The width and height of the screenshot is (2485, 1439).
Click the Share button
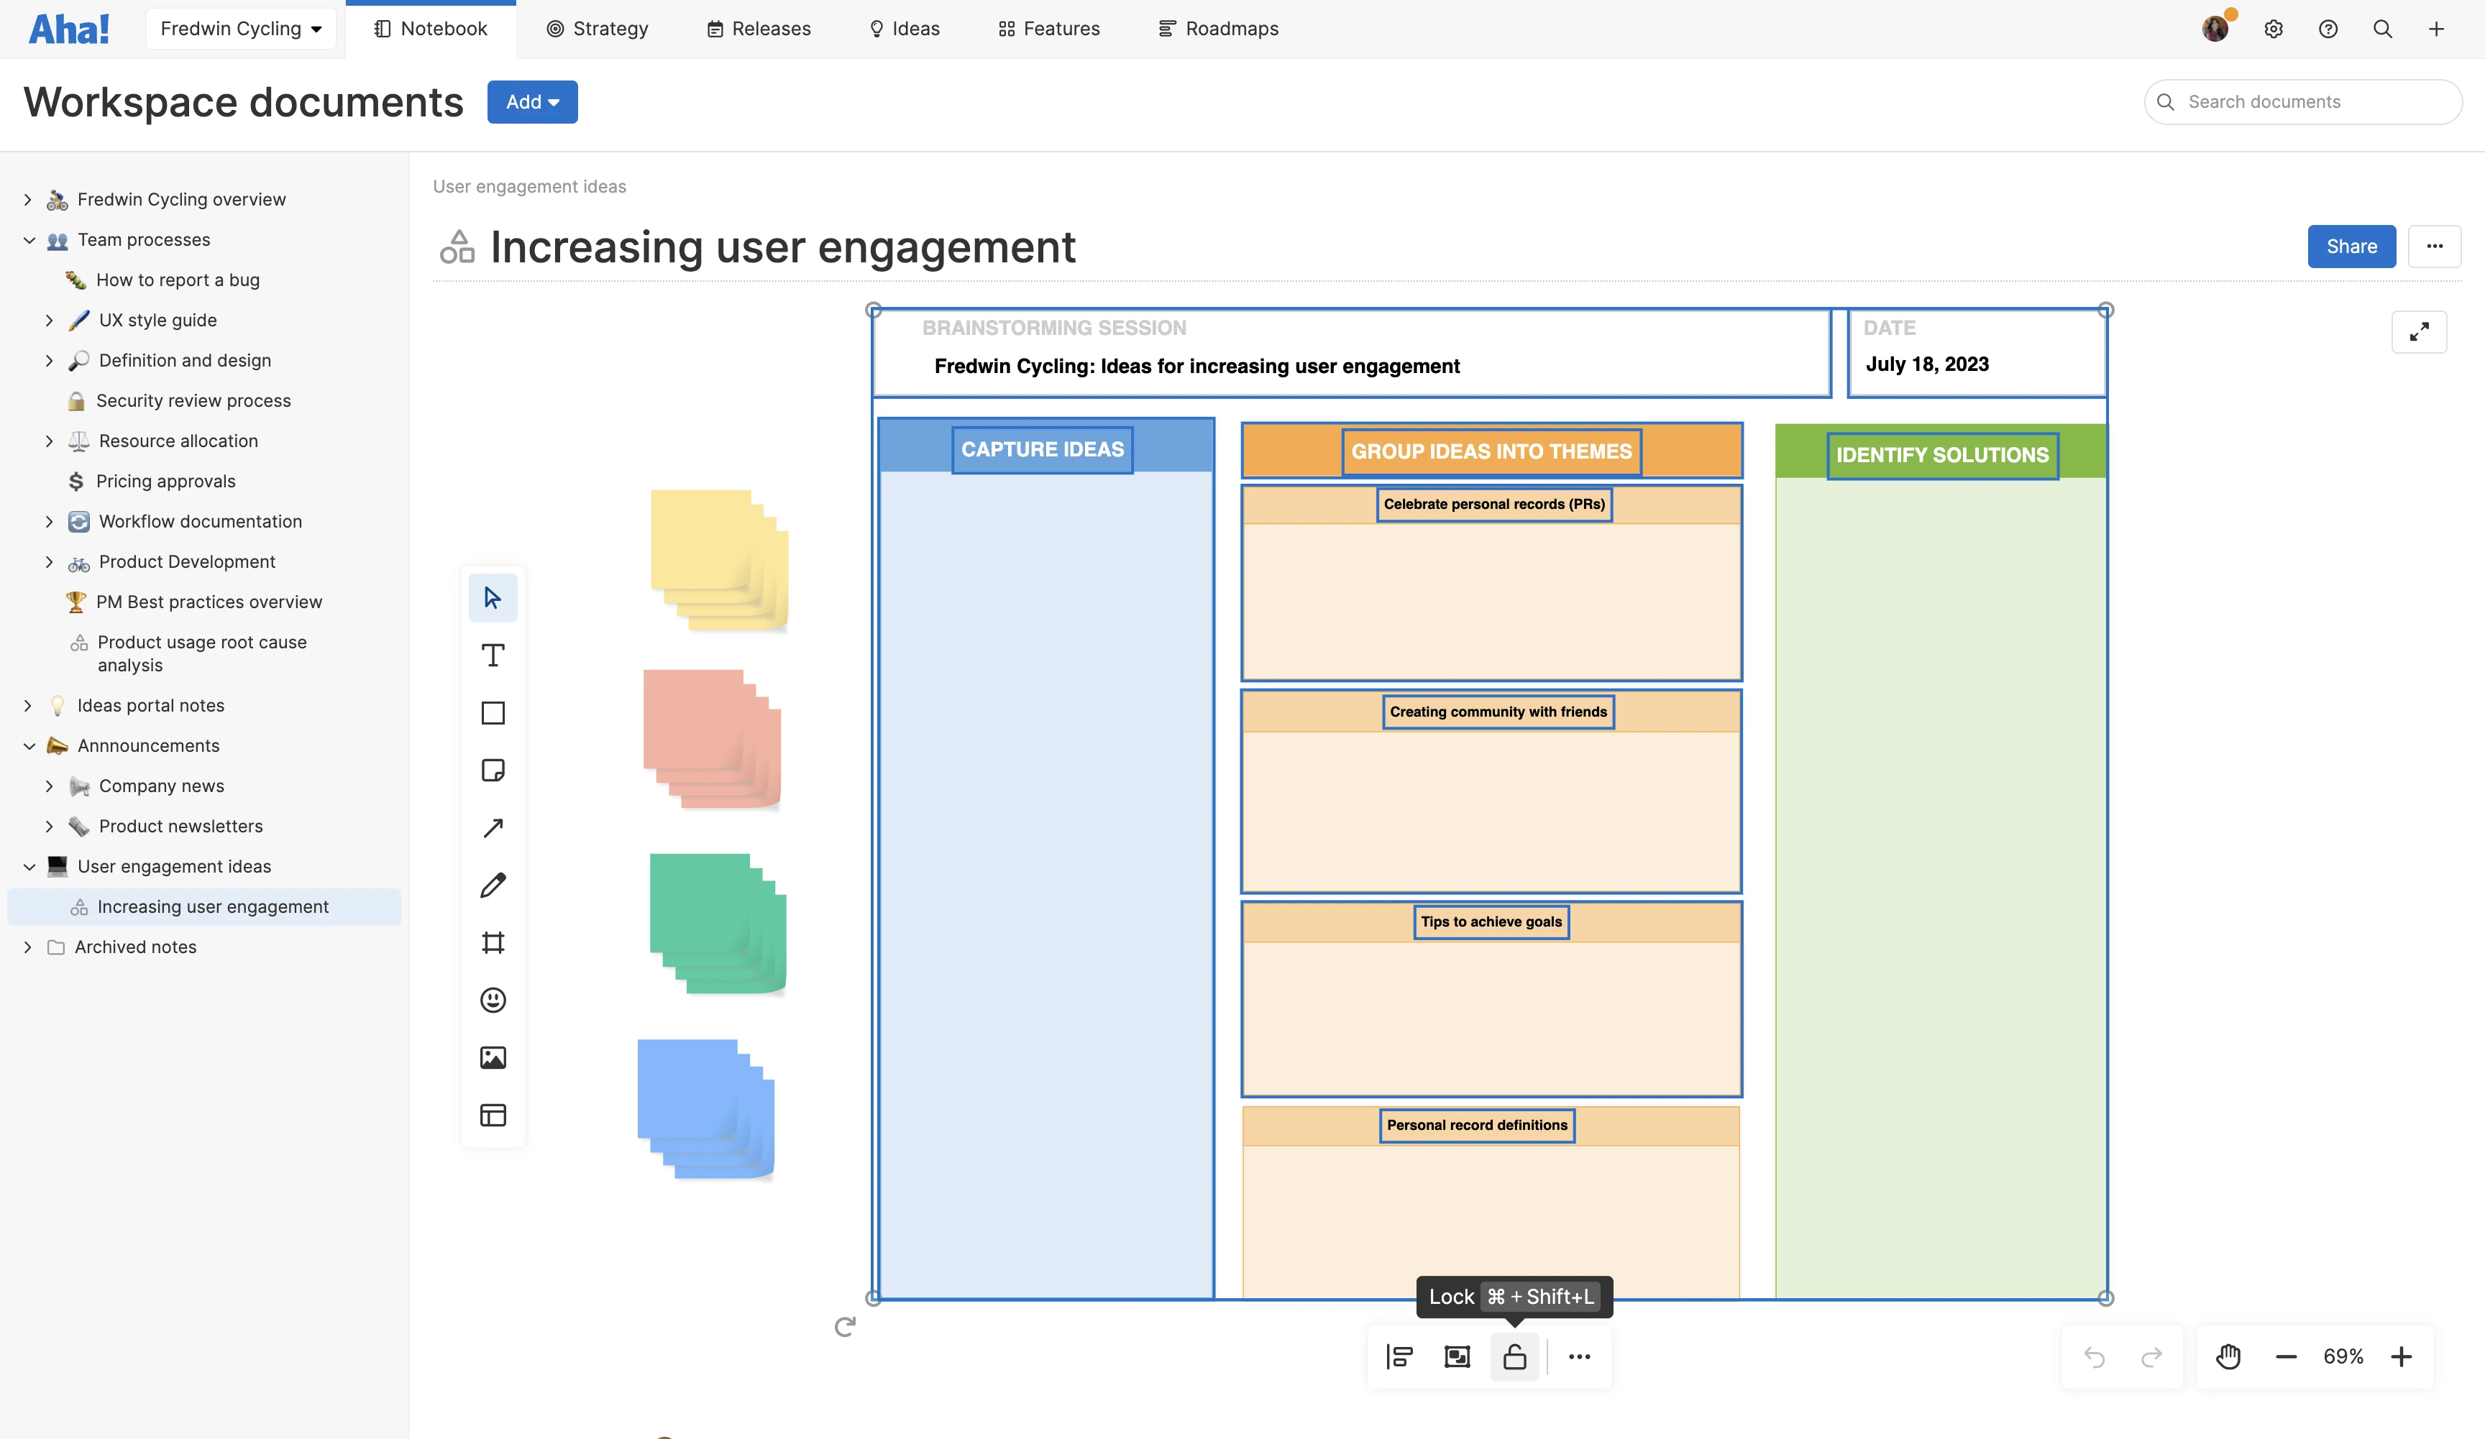coord(2351,247)
